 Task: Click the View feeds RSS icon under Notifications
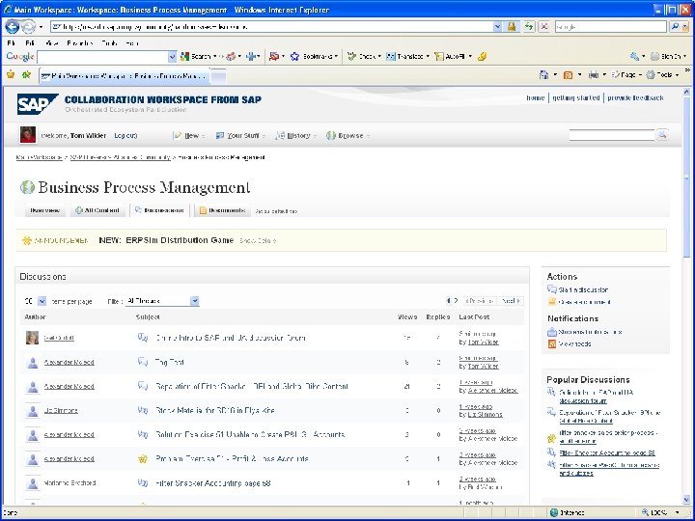[552, 343]
